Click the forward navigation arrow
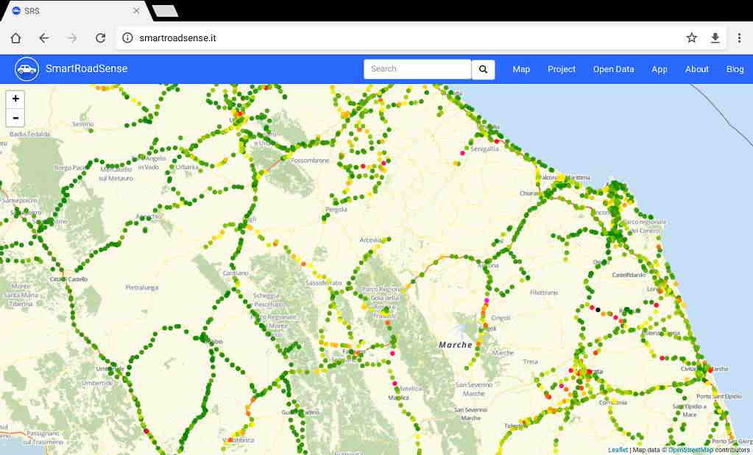753x455 pixels. (x=72, y=38)
